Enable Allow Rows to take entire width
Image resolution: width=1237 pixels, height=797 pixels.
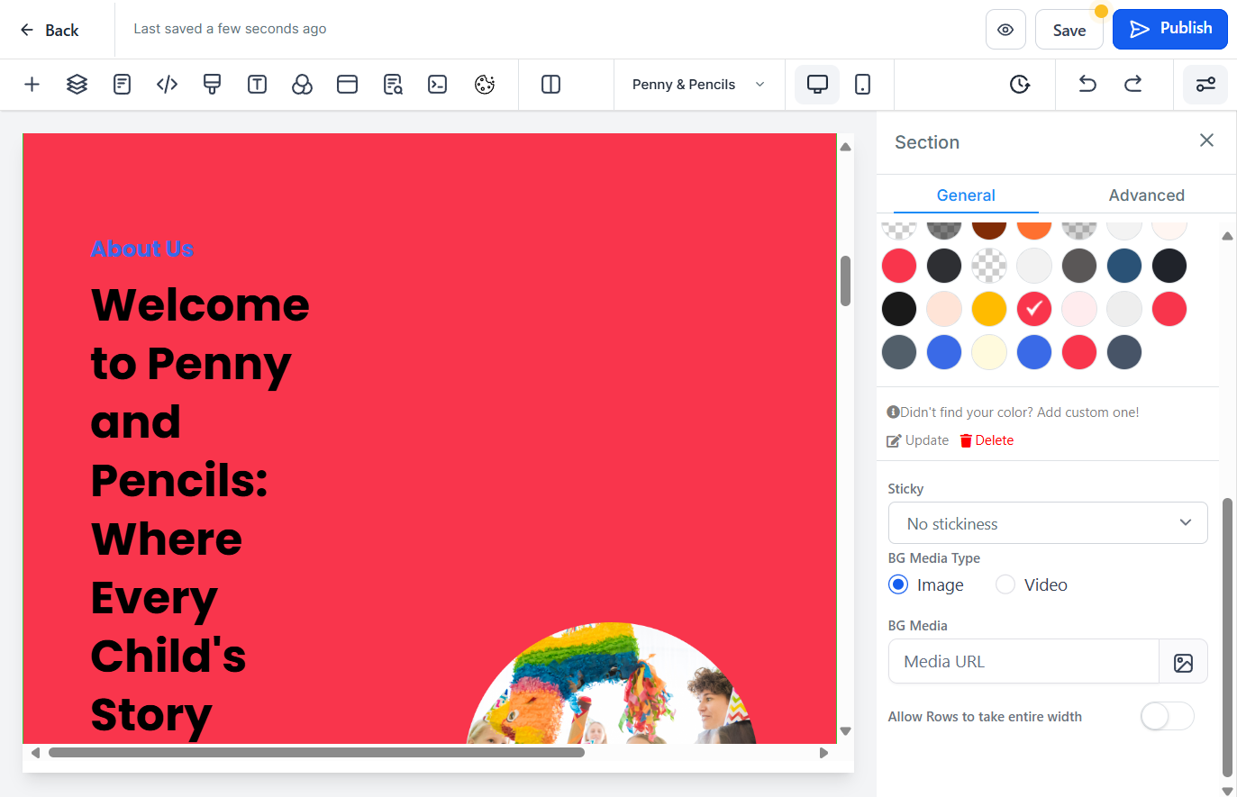coord(1167,716)
